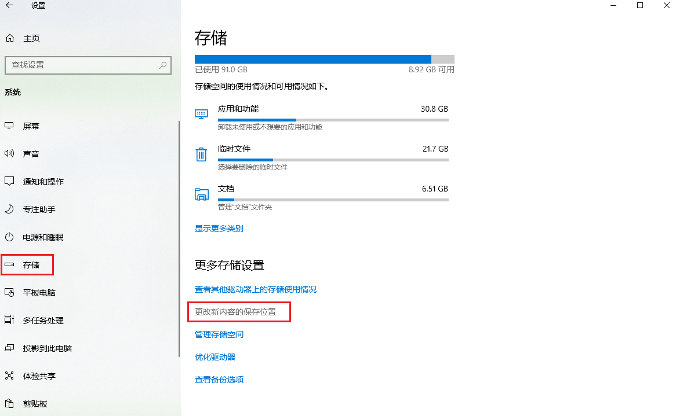Click the back arrow icon
Image resolution: width=676 pixels, height=416 pixels.
tap(10, 5)
